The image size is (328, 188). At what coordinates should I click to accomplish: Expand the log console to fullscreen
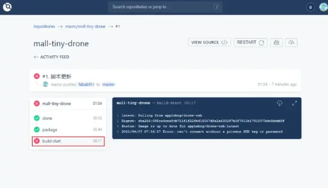click(294, 103)
